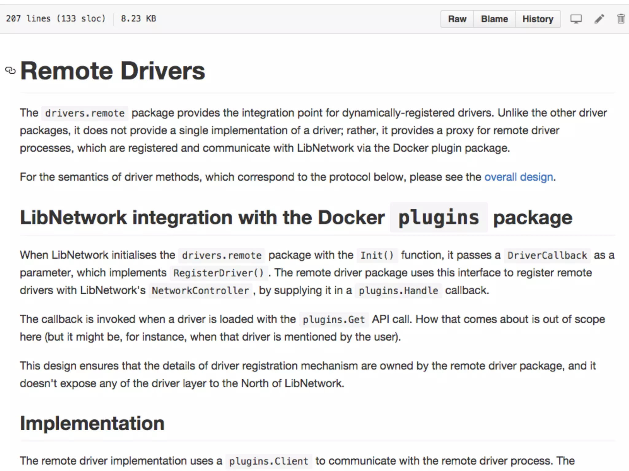Select the plugins.Get code snippet
The width and height of the screenshot is (629, 471).
334,320
